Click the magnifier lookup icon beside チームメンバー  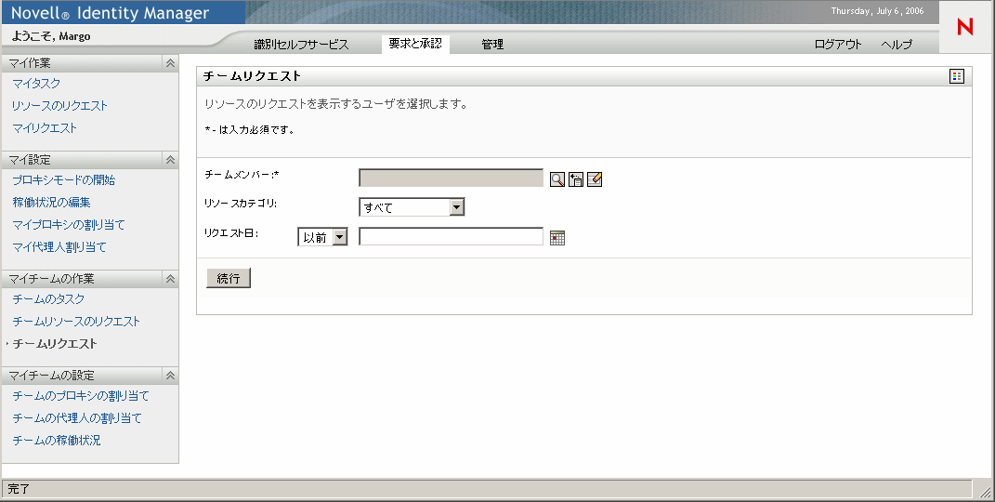(x=557, y=179)
